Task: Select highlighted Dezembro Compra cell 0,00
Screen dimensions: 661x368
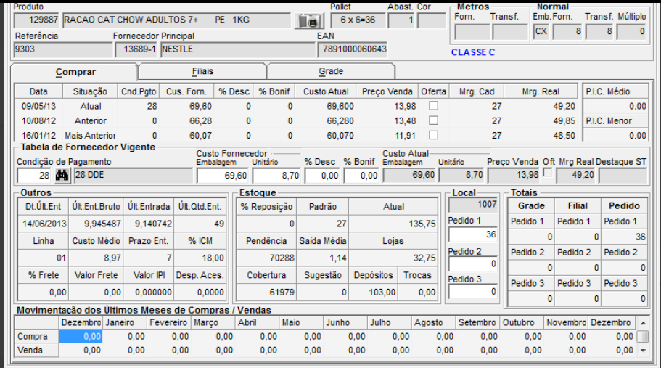Action: 81,336
